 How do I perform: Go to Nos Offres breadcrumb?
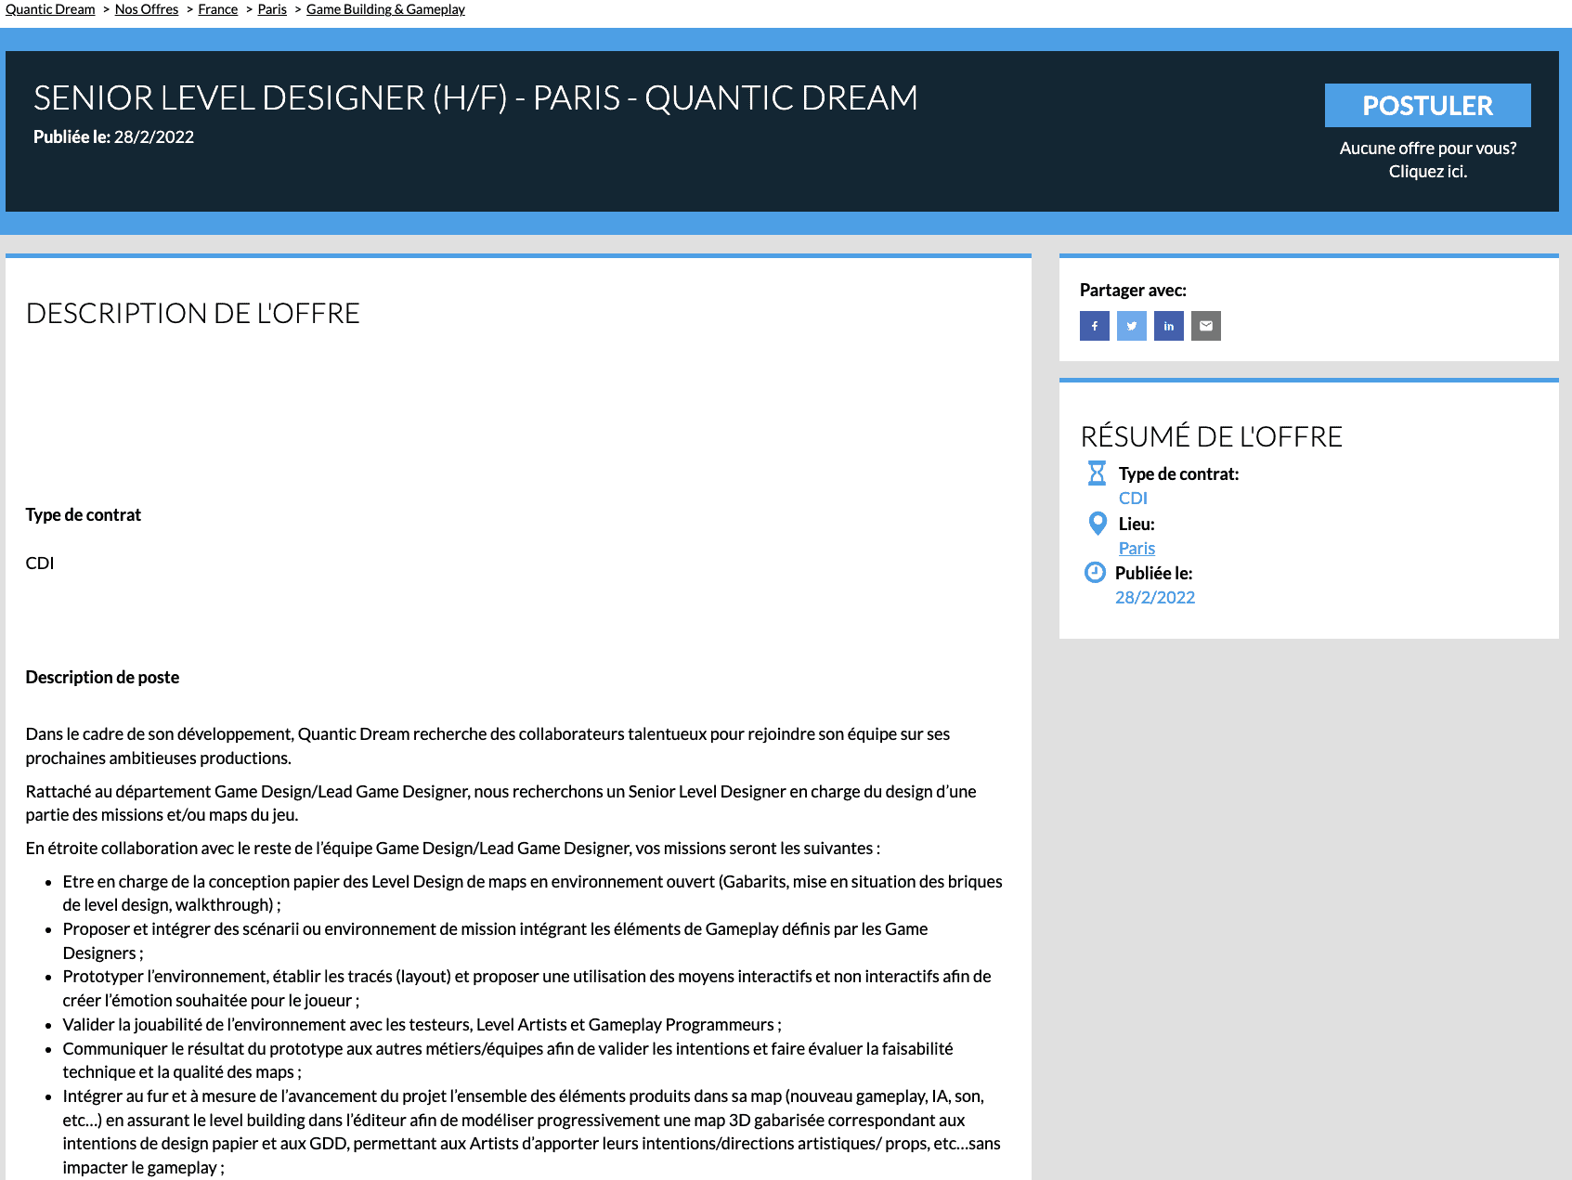[x=147, y=9]
